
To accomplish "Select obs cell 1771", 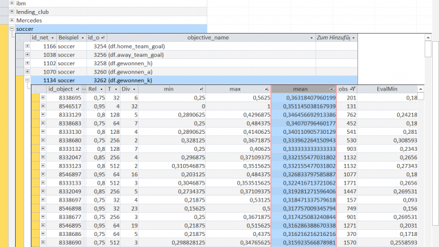I will coord(347,183).
